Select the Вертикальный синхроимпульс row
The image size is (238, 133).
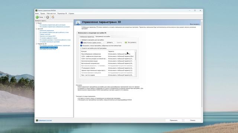(107, 64)
